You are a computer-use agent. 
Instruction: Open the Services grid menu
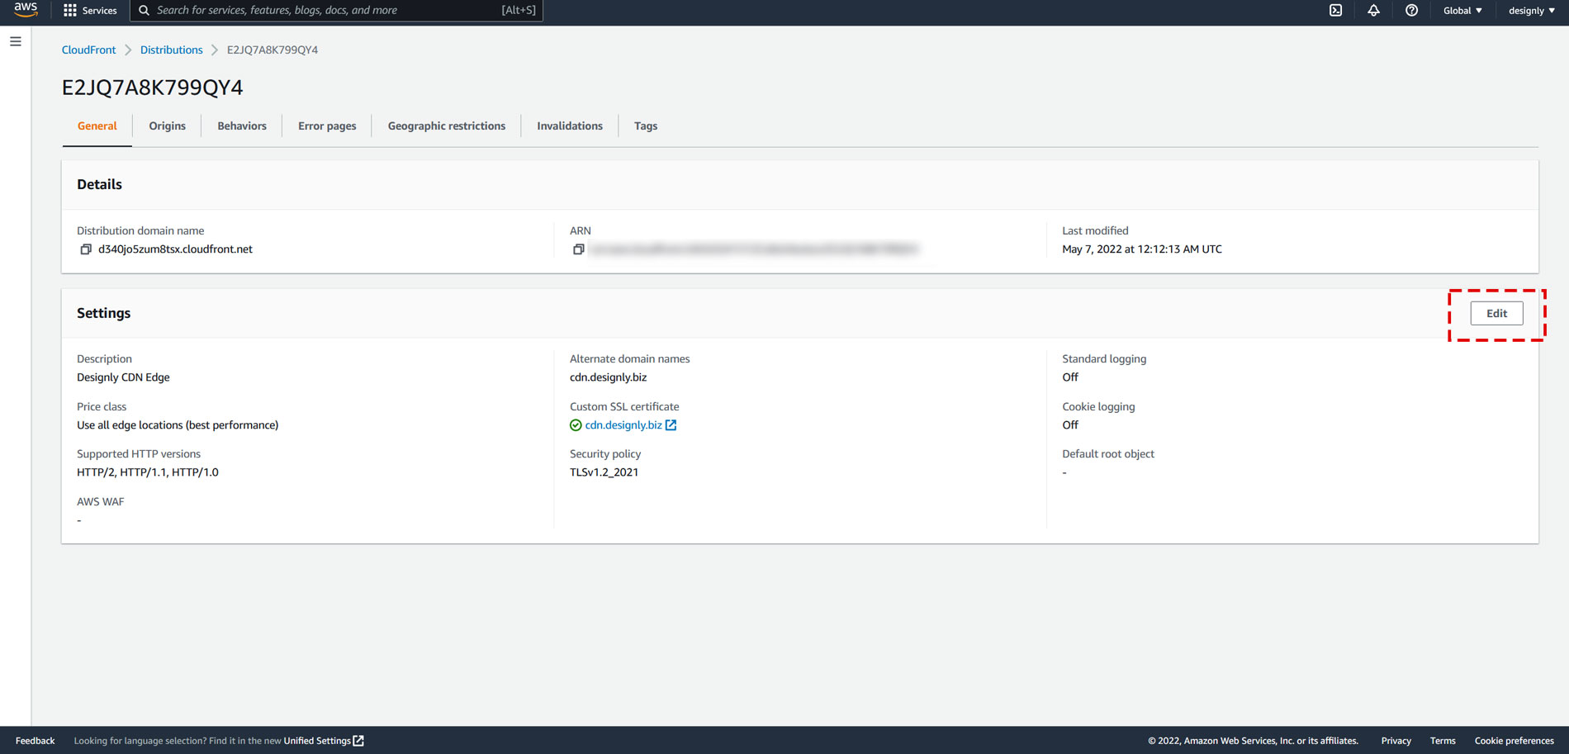point(90,11)
